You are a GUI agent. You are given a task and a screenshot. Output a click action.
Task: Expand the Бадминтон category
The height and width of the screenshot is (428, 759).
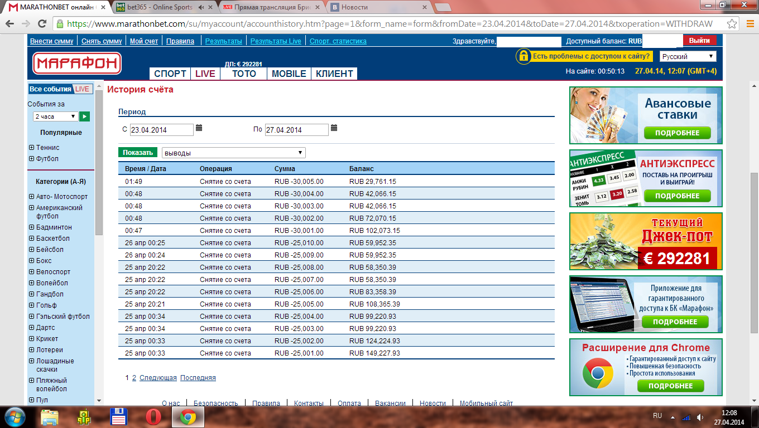(x=31, y=227)
